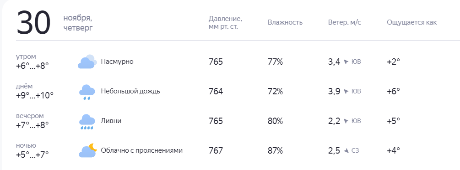
Task: Click the night humidity value 87%
Action: [275, 151]
